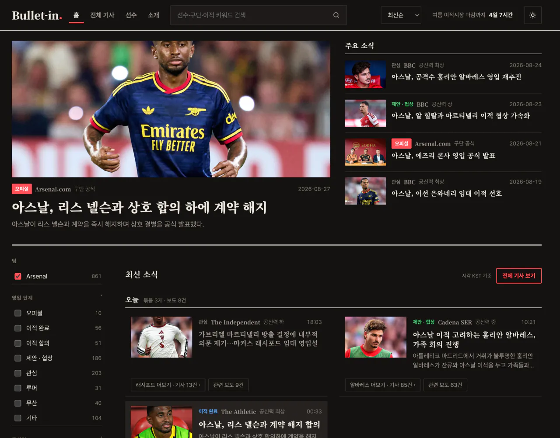The image size is (560, 438).
Task: Click the 여름 이적시장 마감까지 countdown text
Action: click(x=472, y=15)
